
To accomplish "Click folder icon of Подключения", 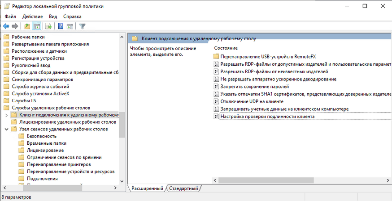I will [22, 179].
